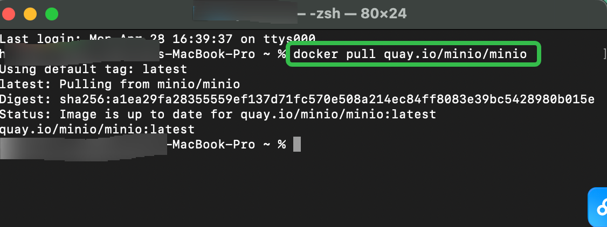
Task: Click the green full-screen window button
Action: point(52,15)
